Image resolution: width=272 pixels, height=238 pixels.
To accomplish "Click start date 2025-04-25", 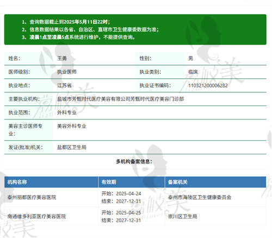I will coord(128,212).
